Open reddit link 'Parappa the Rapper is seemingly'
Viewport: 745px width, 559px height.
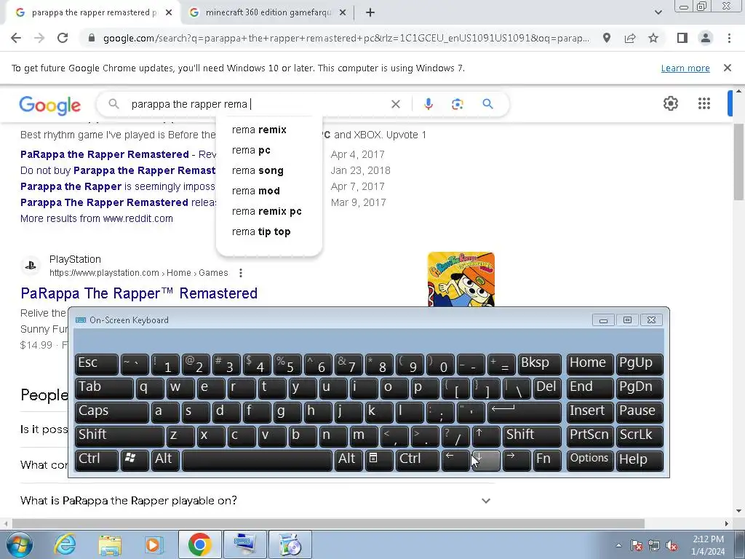[118, 186]
